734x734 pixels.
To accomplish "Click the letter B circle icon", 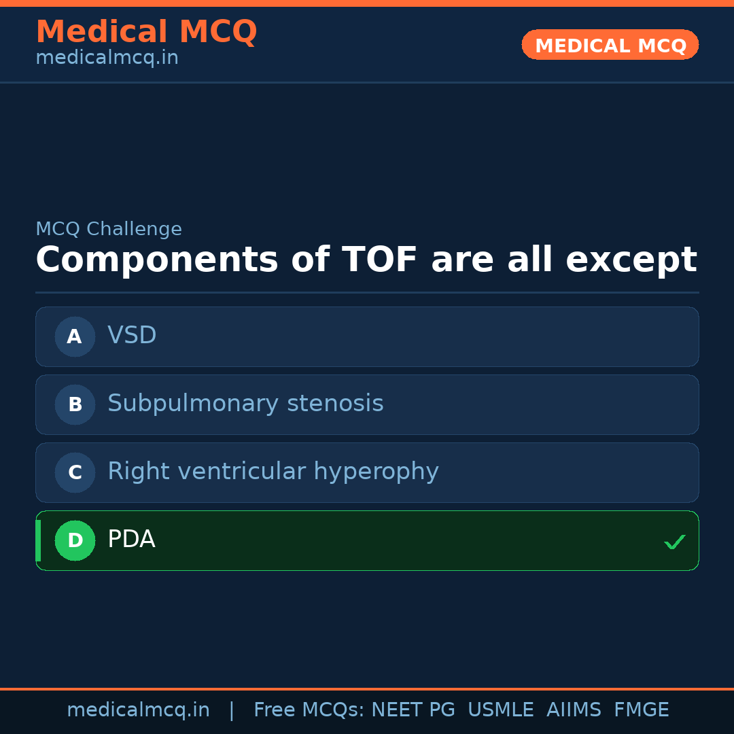I will pyautogui.click(x=75, y=404).
